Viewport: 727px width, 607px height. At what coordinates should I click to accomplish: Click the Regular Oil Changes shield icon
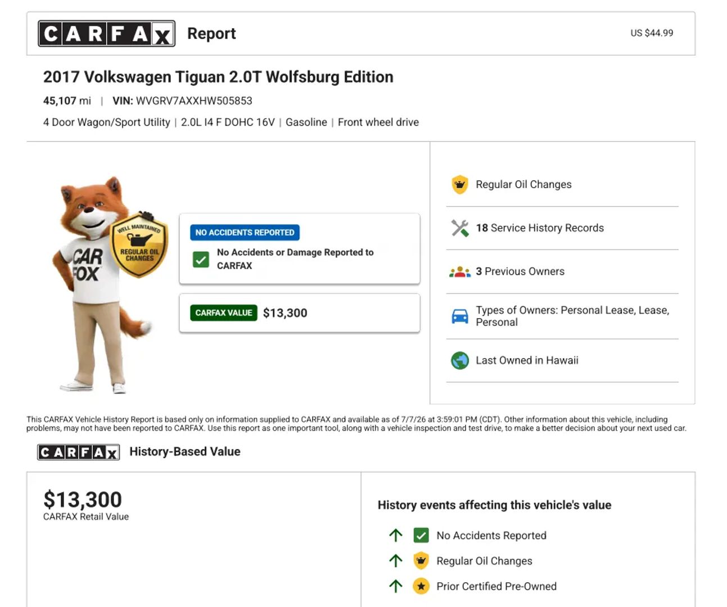(460, 184)
